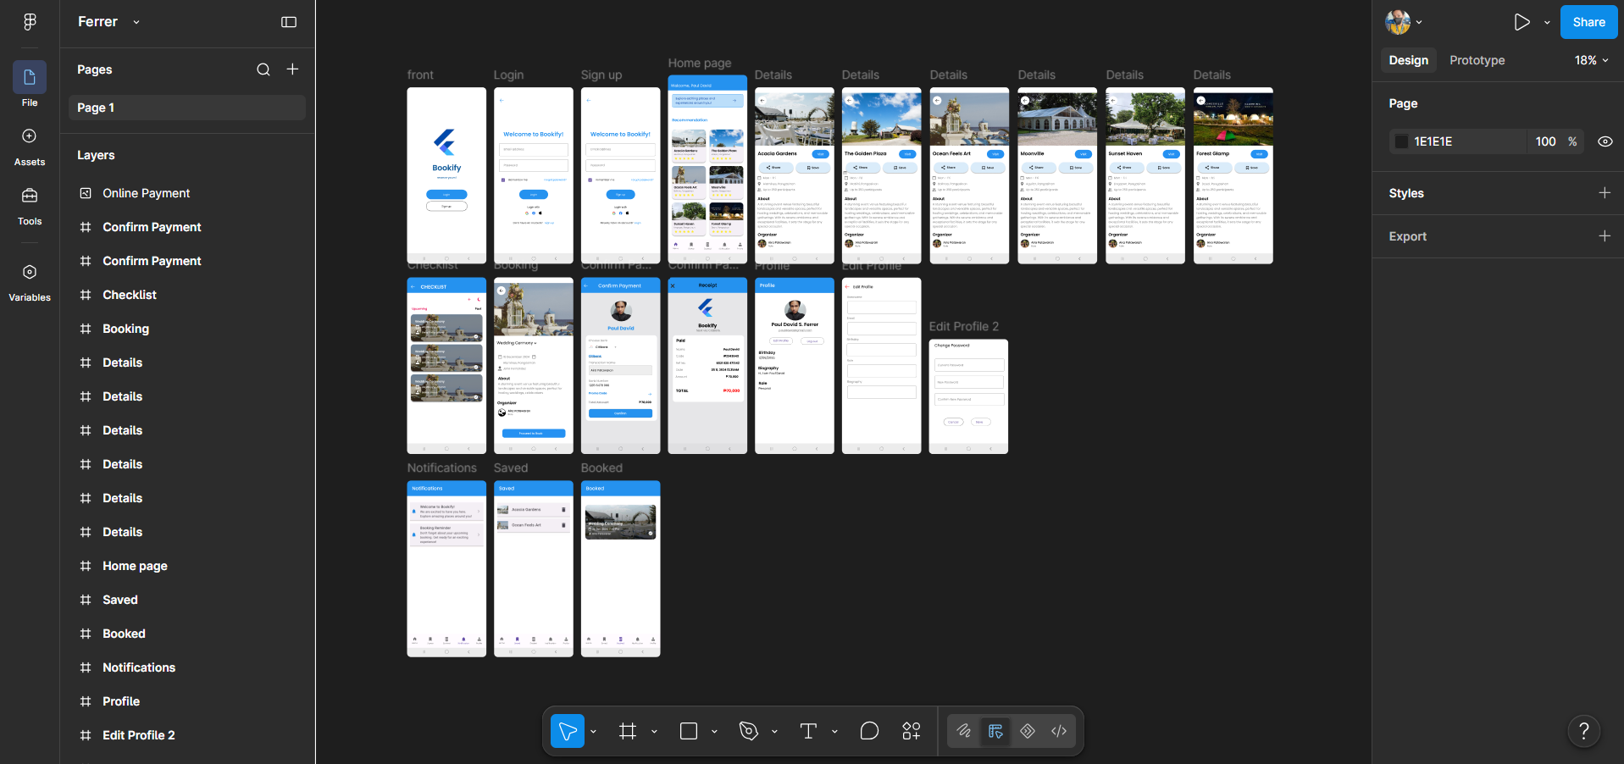Add a new style with plus button
The width and height of the screenshot is (1624, 764).
coord(1605,193)
